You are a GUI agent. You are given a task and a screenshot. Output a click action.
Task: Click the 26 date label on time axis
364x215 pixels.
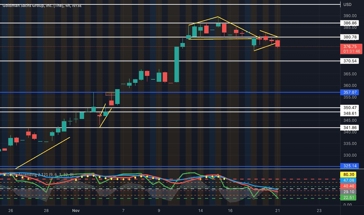click(11, 211)
